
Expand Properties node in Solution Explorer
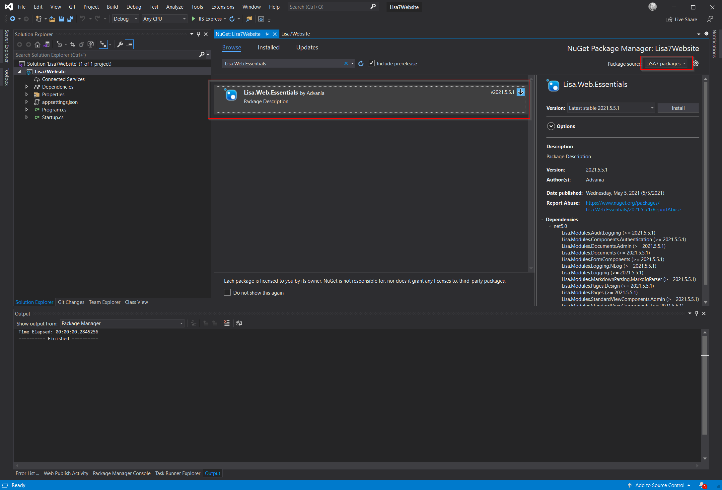coord(27,95)
